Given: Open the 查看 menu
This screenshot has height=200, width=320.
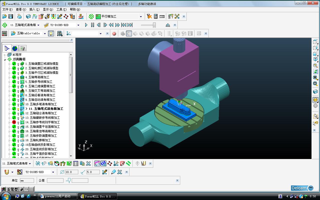Looking at the screenshot, I should pos(21,9).
